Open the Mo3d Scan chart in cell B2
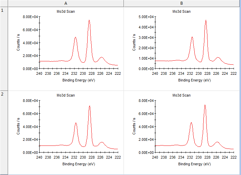Screen dimensions: 241x175 click(182, 132)
